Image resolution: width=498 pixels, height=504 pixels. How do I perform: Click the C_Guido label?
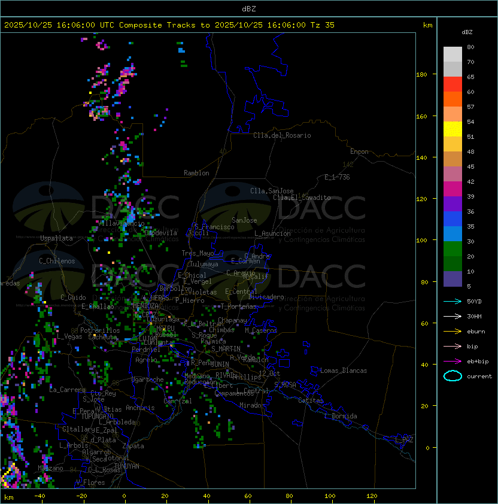coord(73,297)
